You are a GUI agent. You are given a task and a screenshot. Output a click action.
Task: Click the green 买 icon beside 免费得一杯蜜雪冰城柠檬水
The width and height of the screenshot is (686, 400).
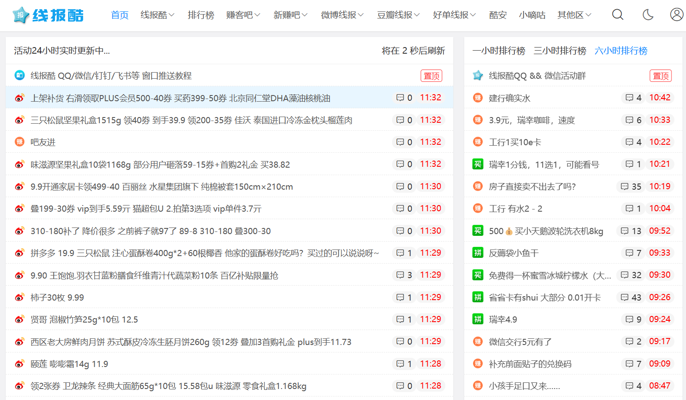[x=478, y=275]
